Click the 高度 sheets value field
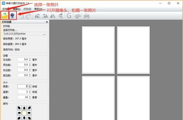This screenshot has height=120, width=183. point(23,92)
